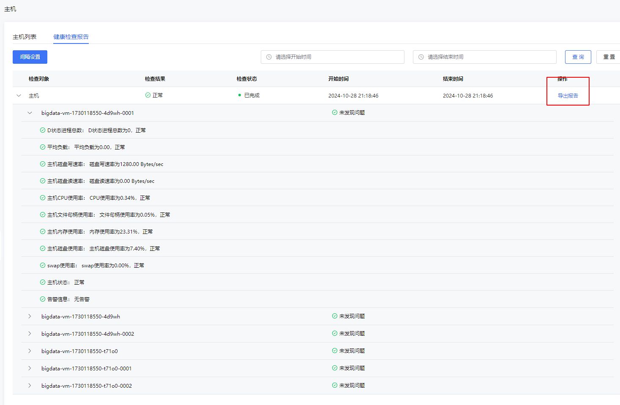Click the 检查对象 column header
The height and width of the screenshot is (405, 620).
pyautogui.click(x=39, y=79)
